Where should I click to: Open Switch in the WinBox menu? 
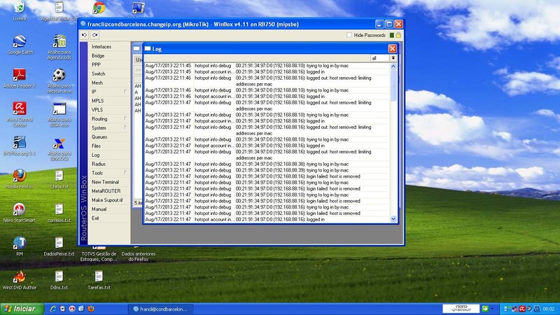pyautogui.click(x=98, y=74)
